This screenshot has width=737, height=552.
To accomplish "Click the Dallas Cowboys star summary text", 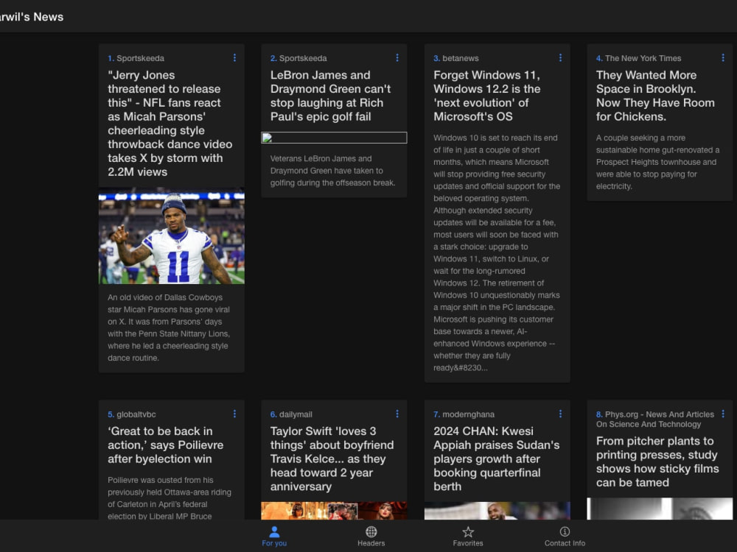I will [169, 328].
